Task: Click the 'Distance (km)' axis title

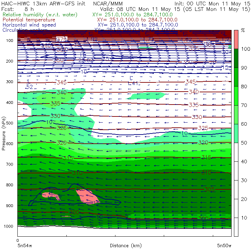Action: tap(126, 246)
